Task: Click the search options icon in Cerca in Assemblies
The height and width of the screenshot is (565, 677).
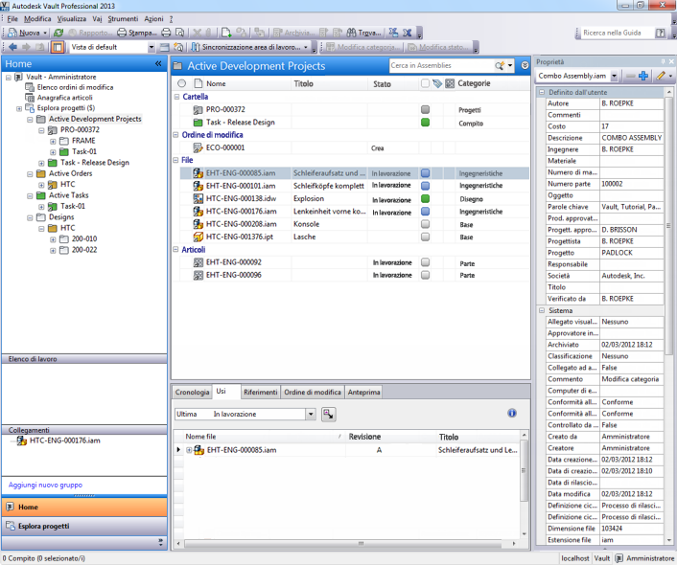Action: point(500,65)
